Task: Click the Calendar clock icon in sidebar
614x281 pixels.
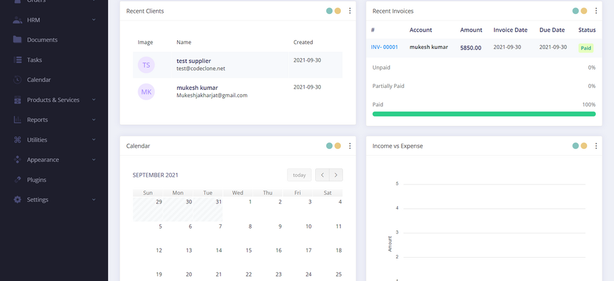Action: pos(17,79)
